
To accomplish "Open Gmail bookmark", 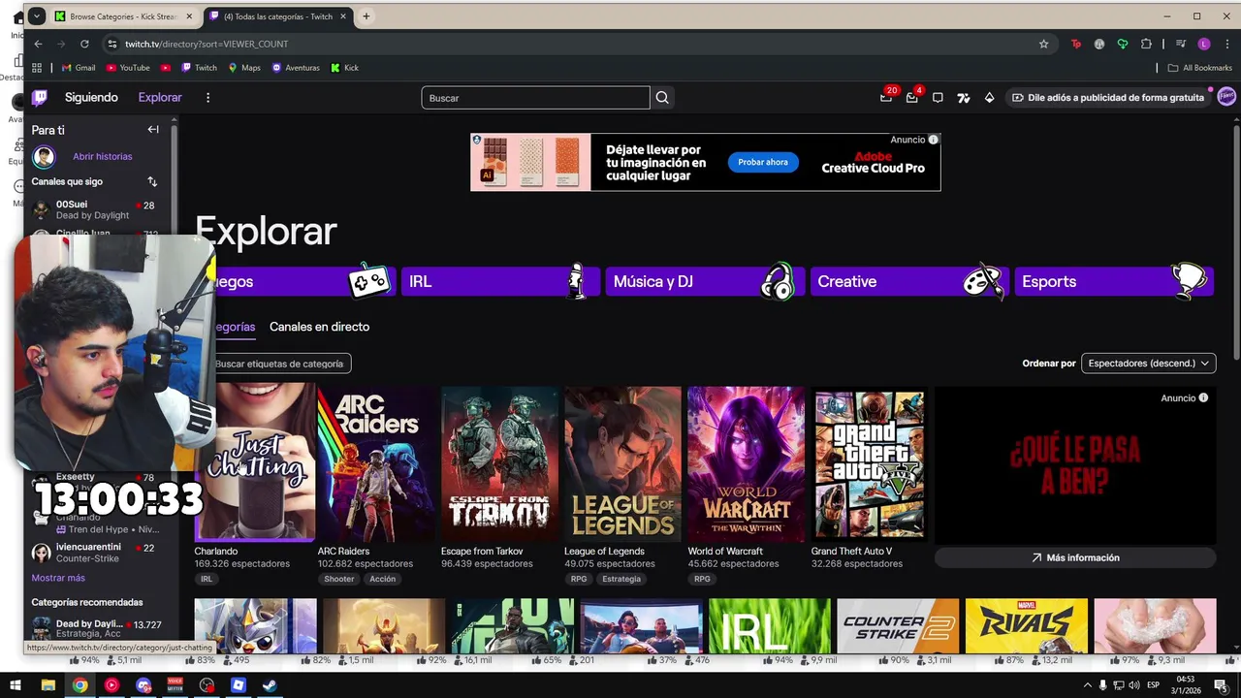I will [79, 68].
